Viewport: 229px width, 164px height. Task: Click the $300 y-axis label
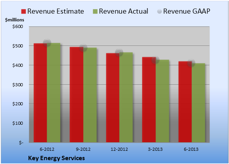pyautogui.click(x=18, y=85)
